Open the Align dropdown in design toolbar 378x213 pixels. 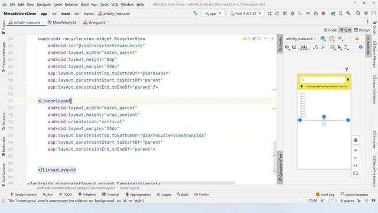[340, 47]
